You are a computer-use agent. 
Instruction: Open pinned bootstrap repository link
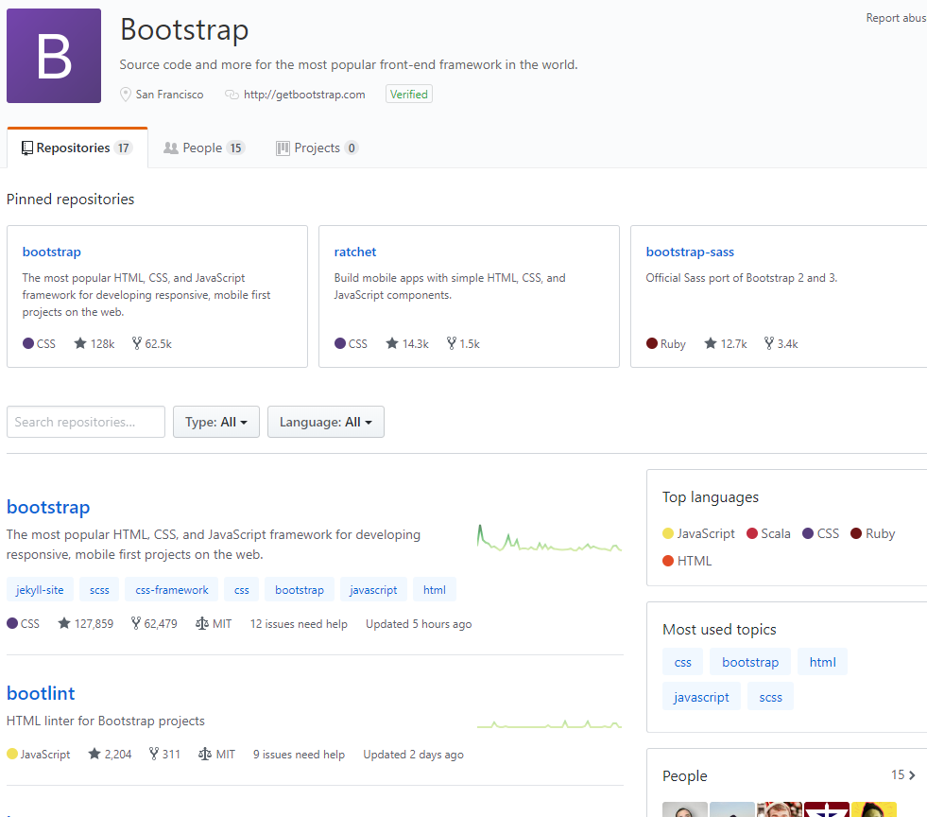[51, 252]
